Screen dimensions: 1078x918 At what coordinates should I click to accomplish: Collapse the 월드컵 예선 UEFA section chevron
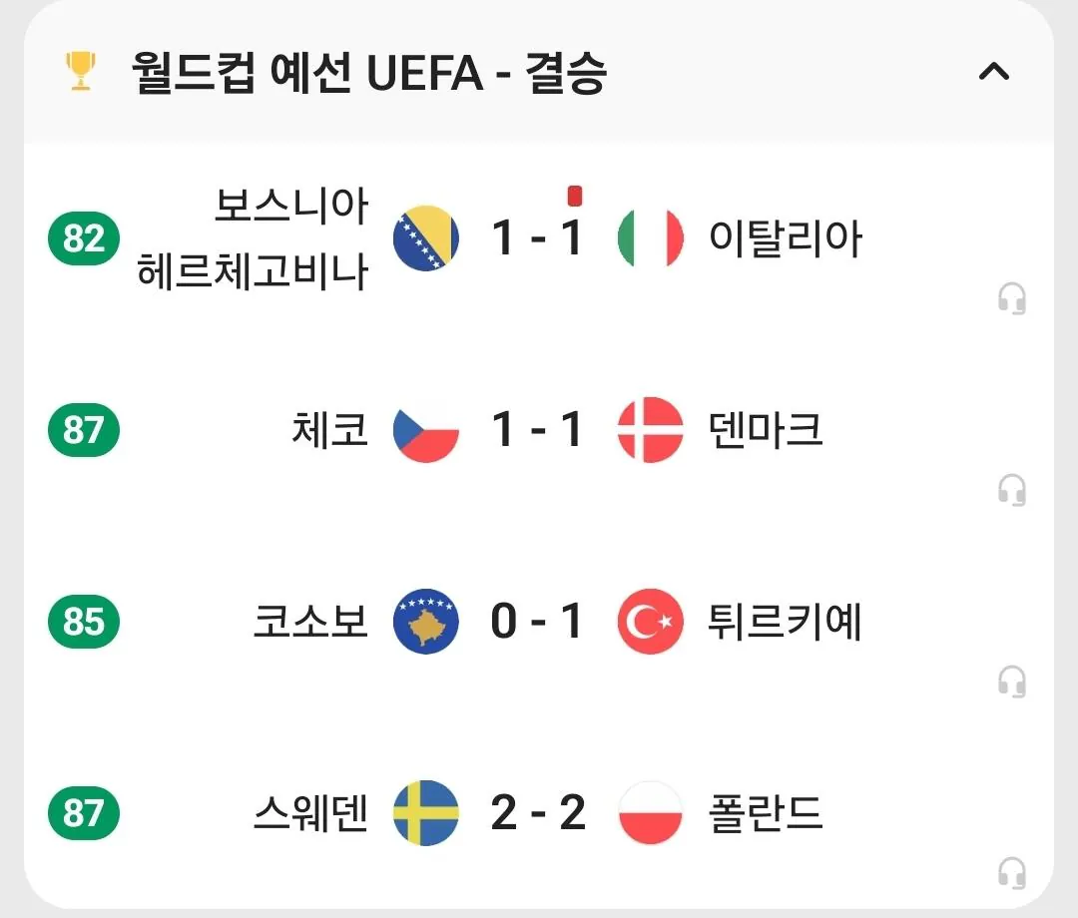coord(993,72)
